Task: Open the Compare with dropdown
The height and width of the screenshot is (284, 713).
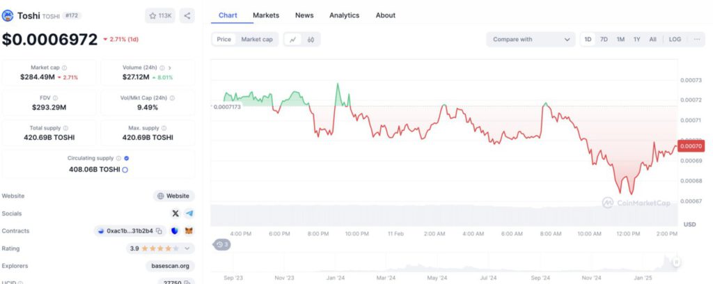Action: [x=530, y=40]
